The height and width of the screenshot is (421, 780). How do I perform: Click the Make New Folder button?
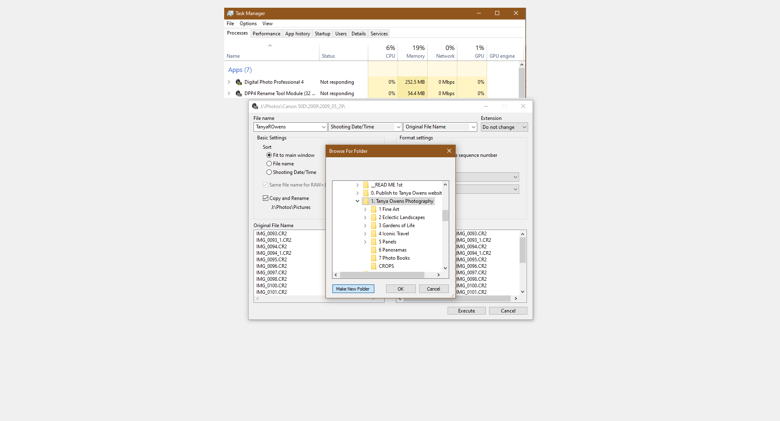(353, 289)
